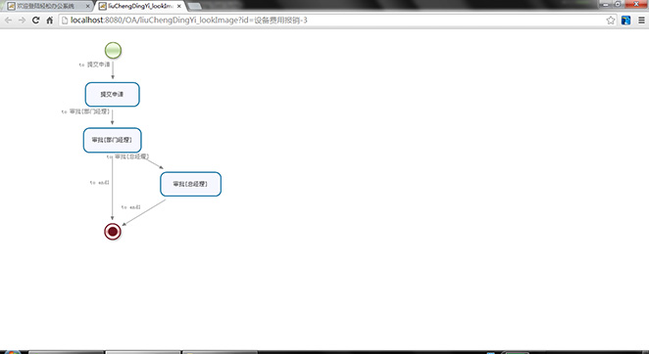Open a new browser tab
The image size is (649, 354).
tap(194, 6)
